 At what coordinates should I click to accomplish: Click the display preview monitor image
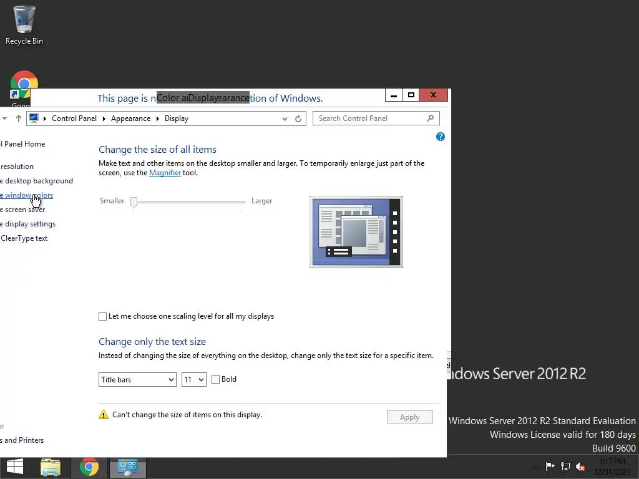(x=356, y=232)
